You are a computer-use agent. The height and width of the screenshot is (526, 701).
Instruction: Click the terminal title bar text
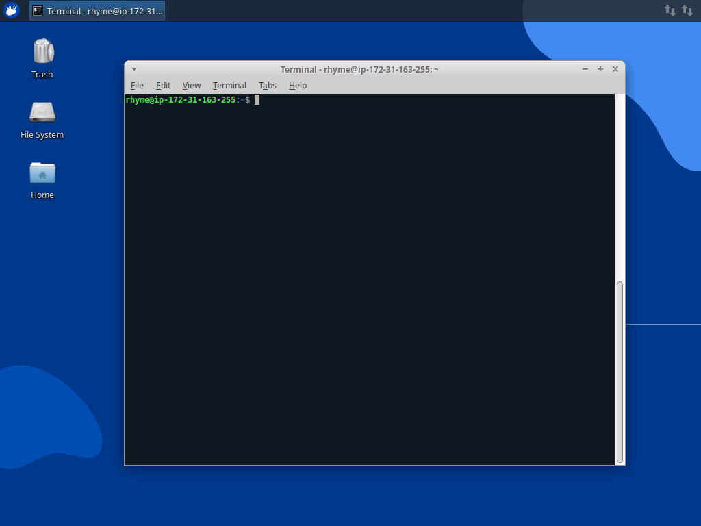click(x=361, y=68)
